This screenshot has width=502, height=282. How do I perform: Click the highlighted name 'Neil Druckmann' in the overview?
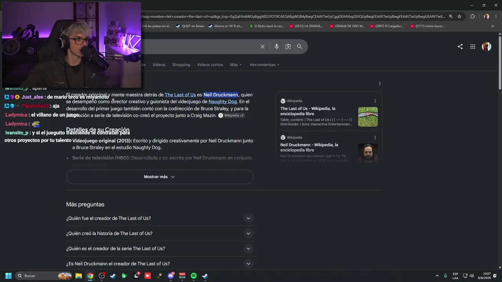tap(221, 95)
